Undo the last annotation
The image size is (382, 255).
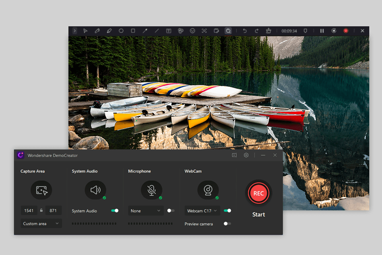[x=245, y=31]
